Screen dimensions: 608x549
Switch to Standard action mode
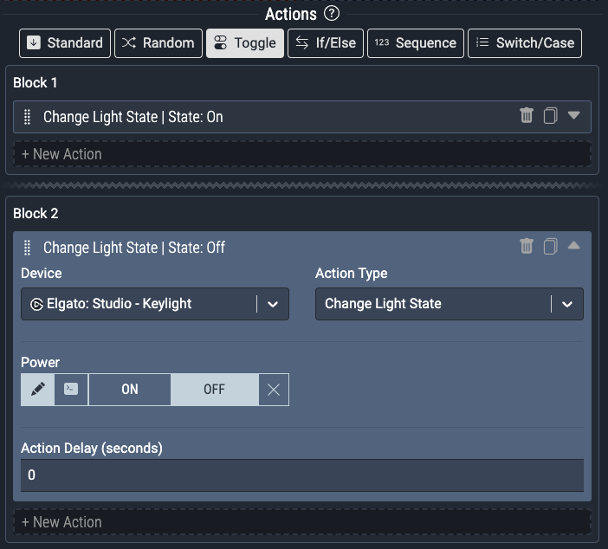coord(66,43)
